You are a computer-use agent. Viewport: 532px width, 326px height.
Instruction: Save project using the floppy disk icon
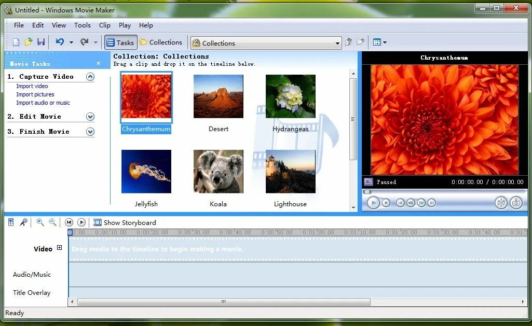41,42
